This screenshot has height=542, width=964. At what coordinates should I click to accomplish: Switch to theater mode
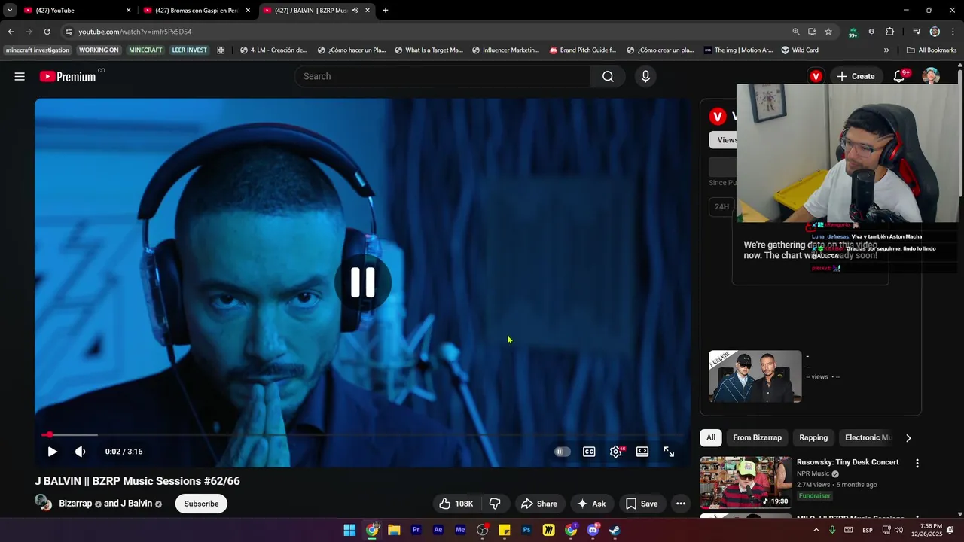pos(642,452)
